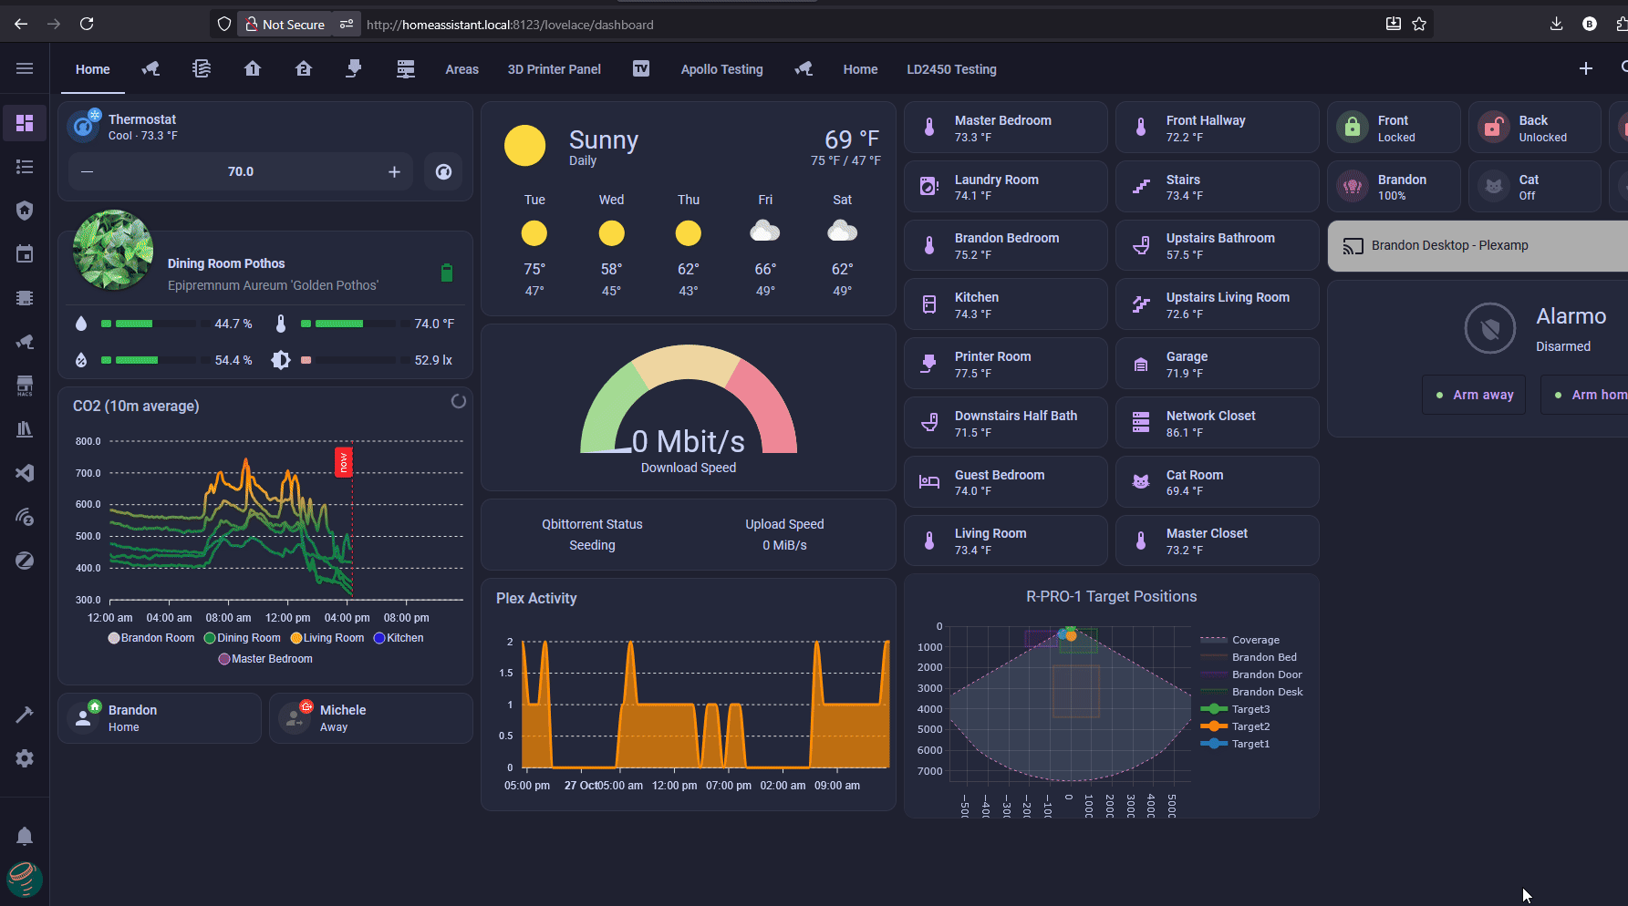Switch to the TV icon tab
The height and width of the screenshot is (906, 1628).
[641, 69]
